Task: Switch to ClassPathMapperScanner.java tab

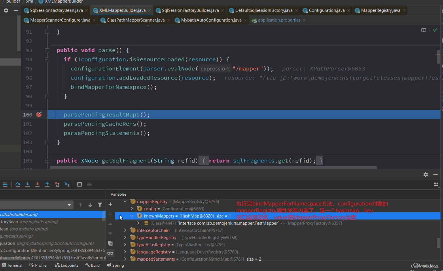Action: 136,20
